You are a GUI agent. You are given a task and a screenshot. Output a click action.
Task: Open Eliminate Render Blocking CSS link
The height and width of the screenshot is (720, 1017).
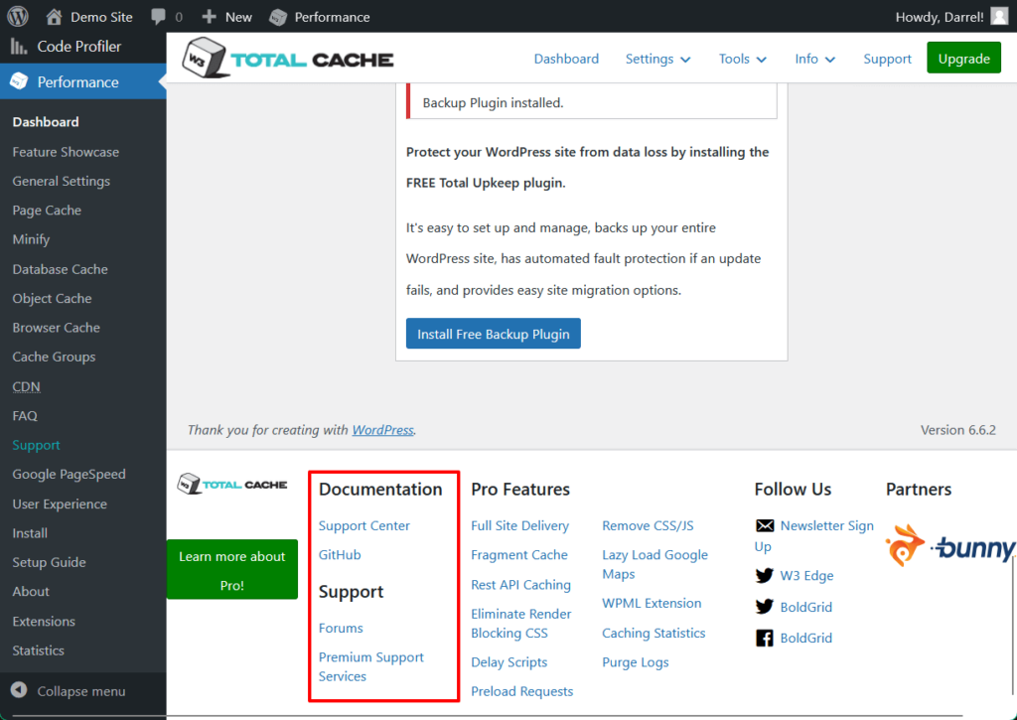pos(520,624)
